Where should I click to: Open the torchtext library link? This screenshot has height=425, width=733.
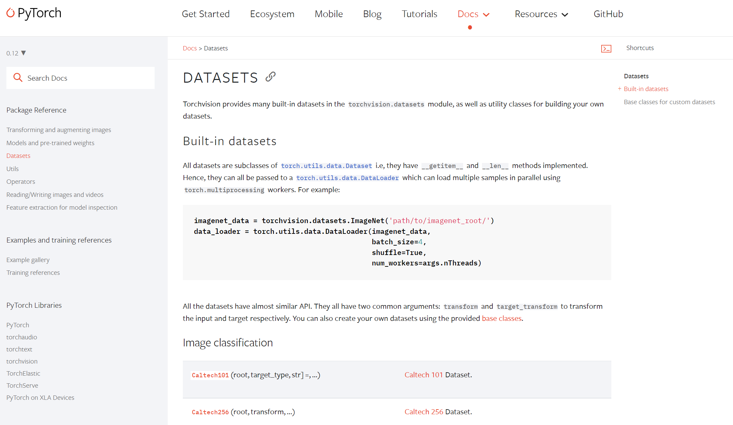[x=19, y=349]
